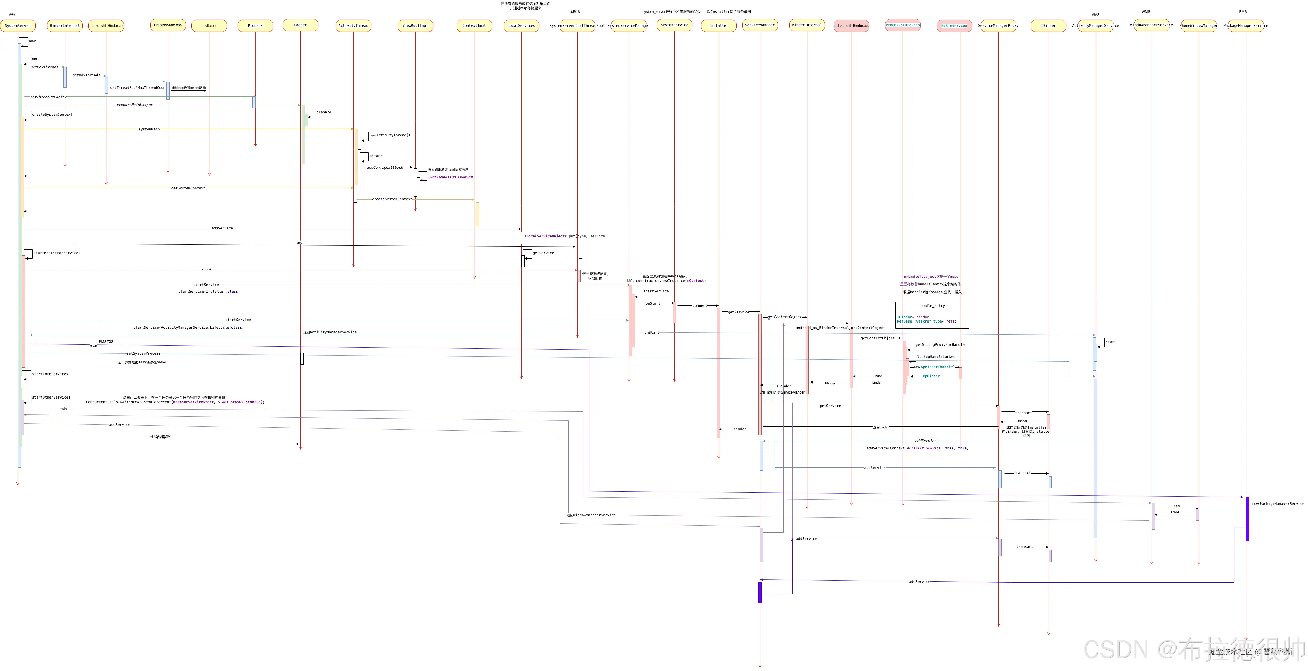Select the pink BpBinder.cpp node

coord(954,25)
